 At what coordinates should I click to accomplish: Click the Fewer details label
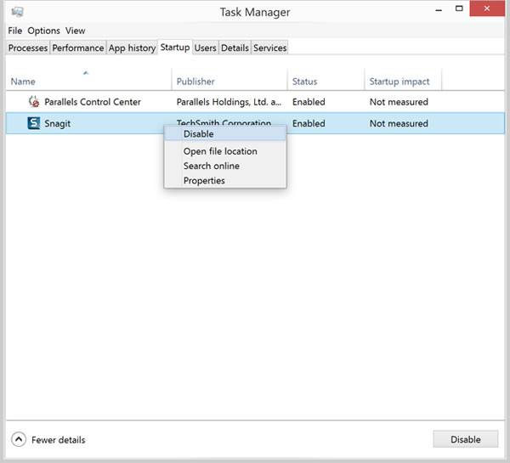click(x=58, y=440)
